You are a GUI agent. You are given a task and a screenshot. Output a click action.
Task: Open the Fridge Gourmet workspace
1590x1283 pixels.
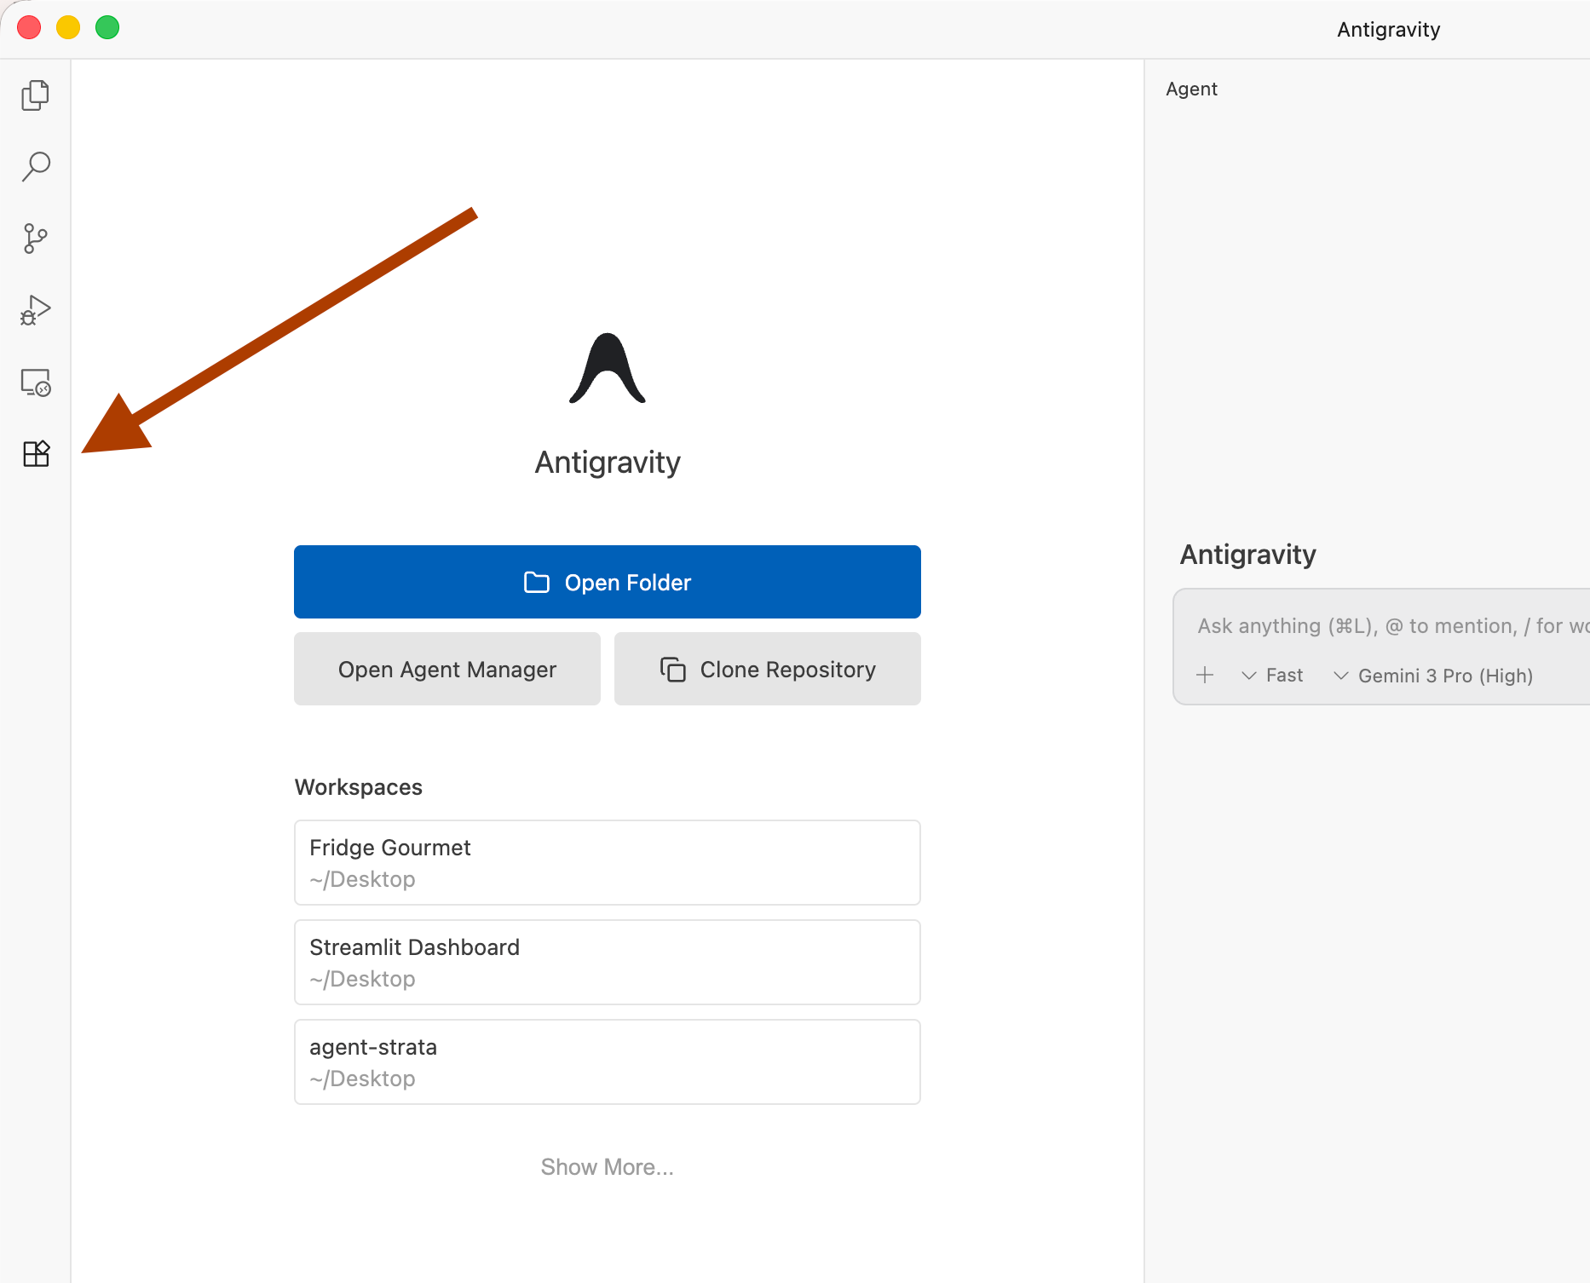pyautogui.click(x=608, y=862)
